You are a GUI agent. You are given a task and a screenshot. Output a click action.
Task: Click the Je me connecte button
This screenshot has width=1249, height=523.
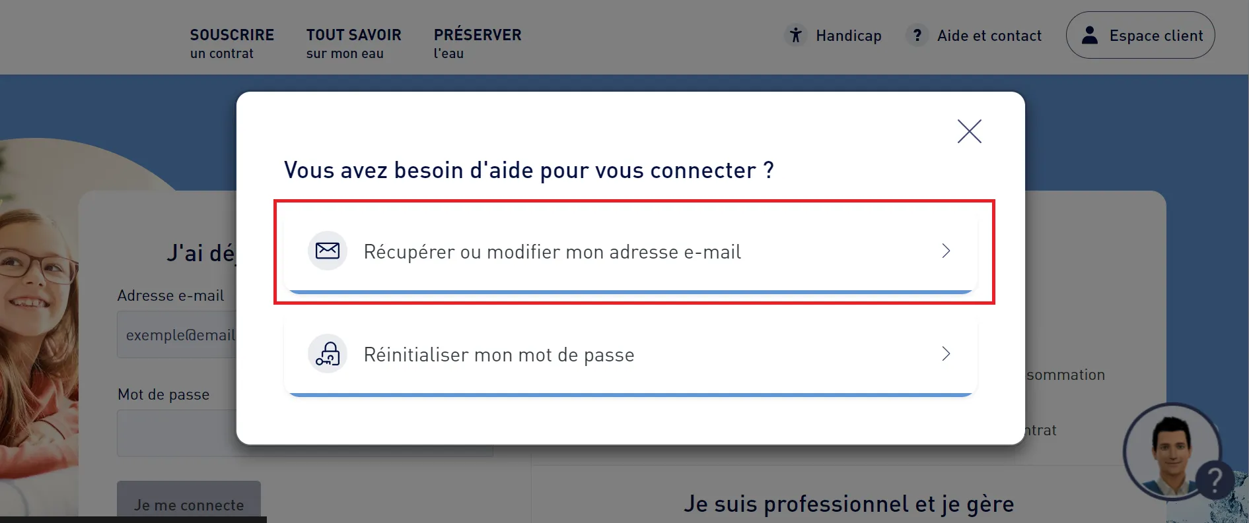coord(189,503)
